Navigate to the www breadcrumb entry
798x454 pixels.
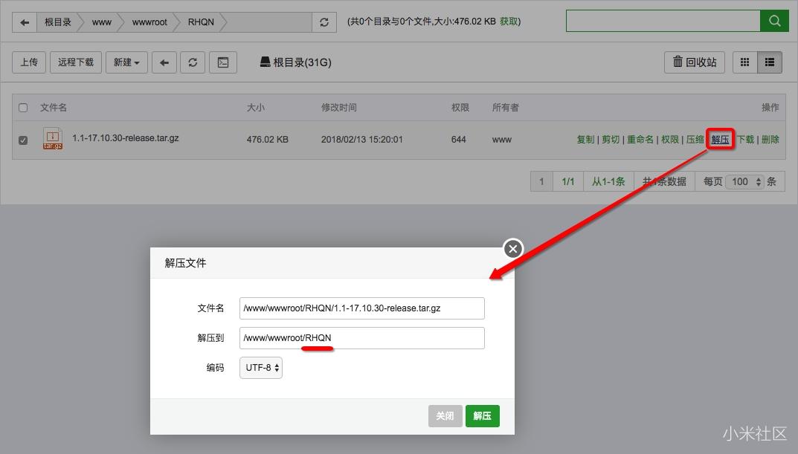click(100, 22)
